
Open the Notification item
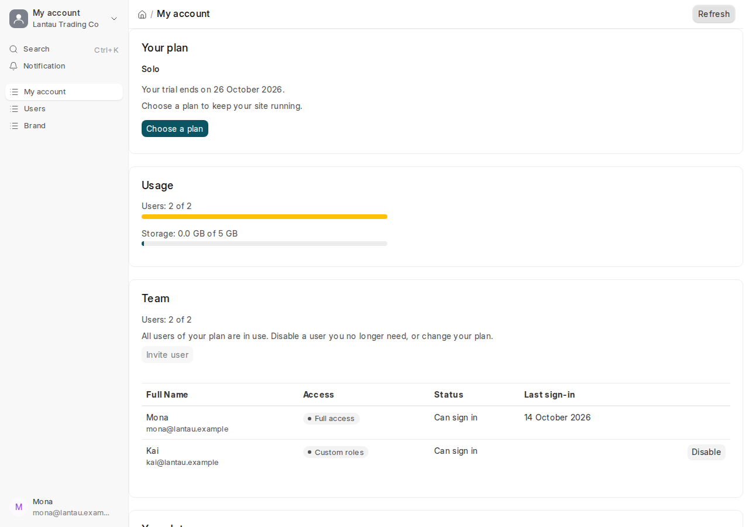[64, 66]
